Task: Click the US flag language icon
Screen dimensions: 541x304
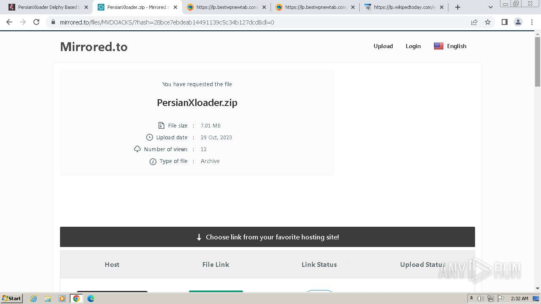Action: [438, 46]
